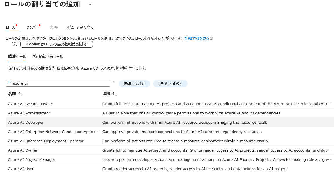Screen dimensions: 334x173
Task: Open the ellipsis menu beside the page title
Action: (89, 4)
